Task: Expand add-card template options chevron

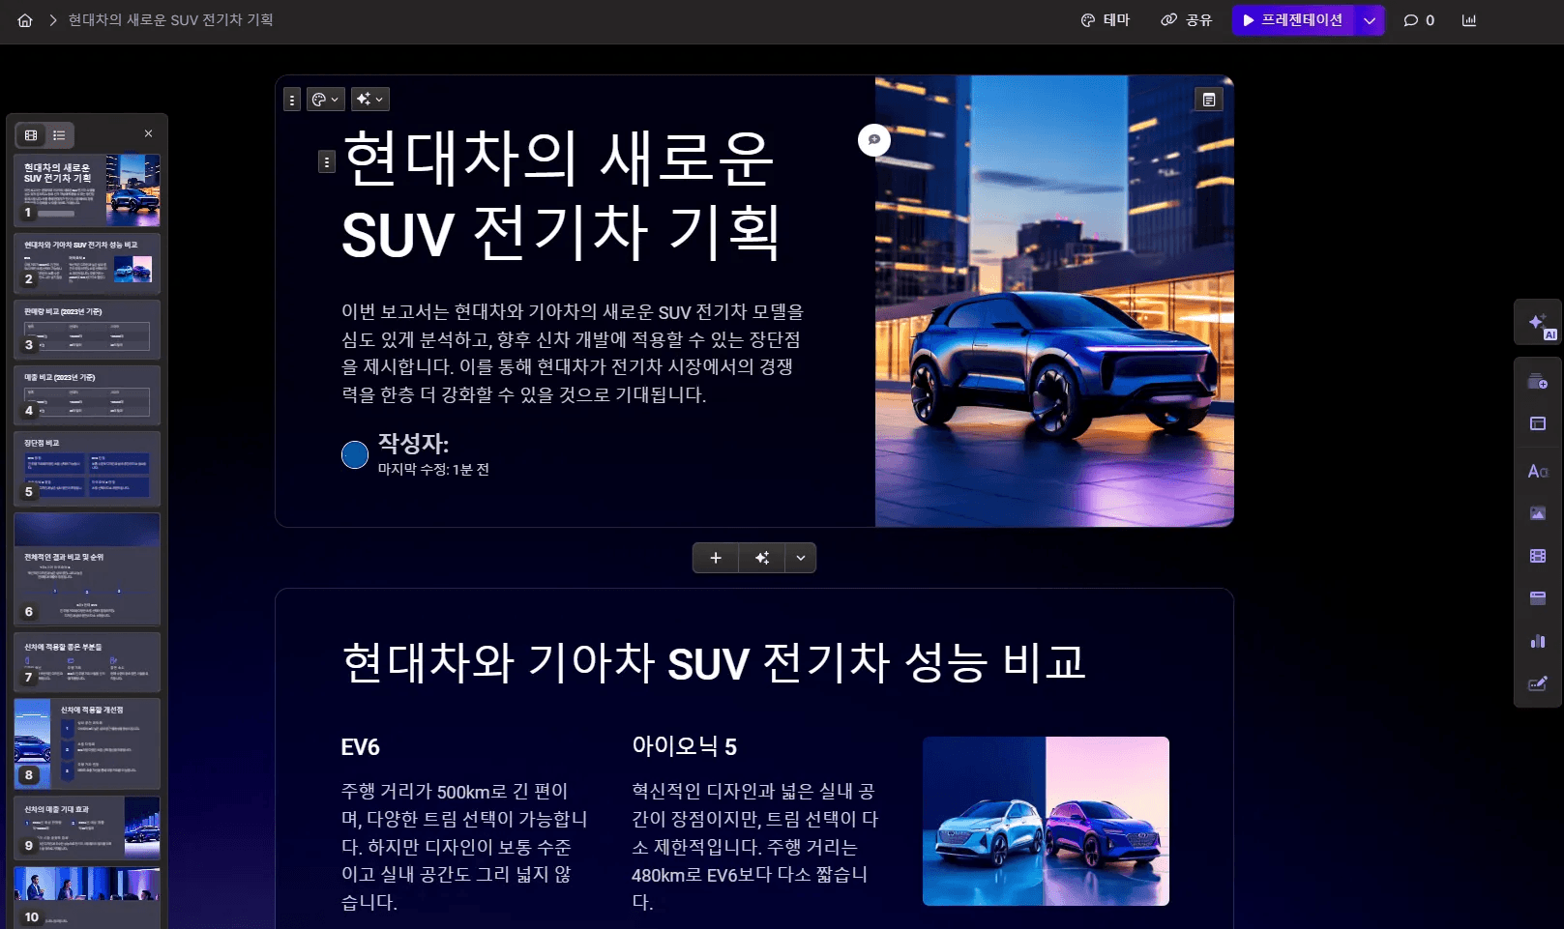Action: (x=801, y=558)
